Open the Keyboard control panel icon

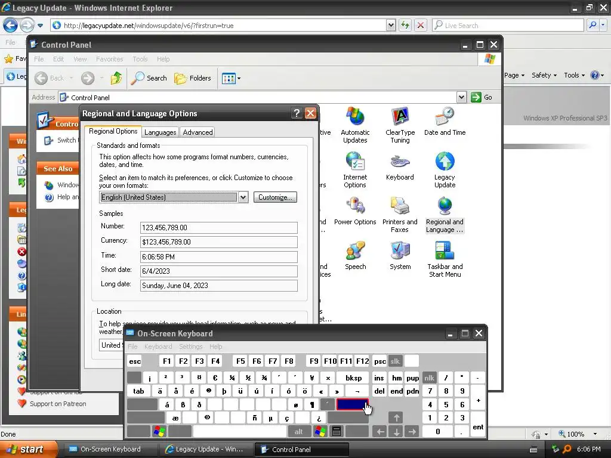coord(400,166)
